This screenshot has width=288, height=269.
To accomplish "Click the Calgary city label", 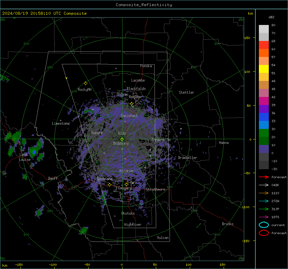I will (125, 188).
